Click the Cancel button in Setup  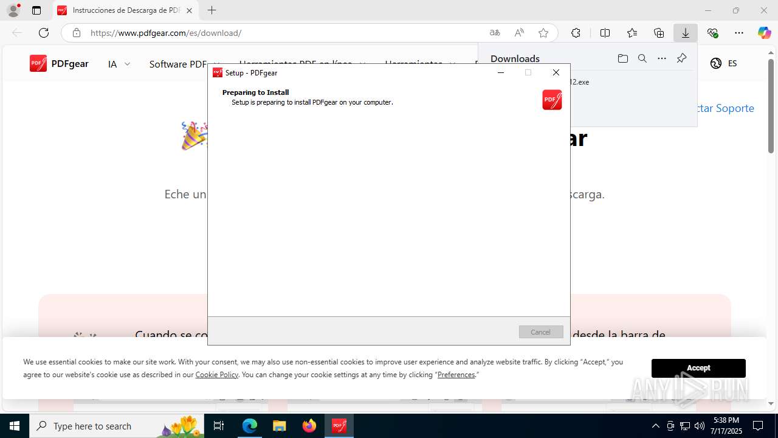(541, 332)
